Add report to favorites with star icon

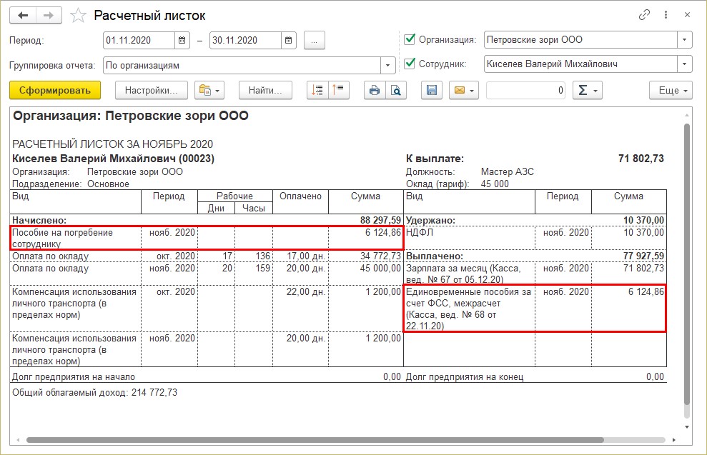[x=78, y=16]
